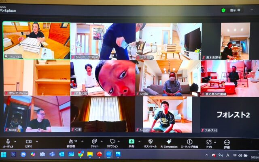Expand the video options arrow beside ビデオ
This screenshot has height=162, width=259.
(36, 141)
